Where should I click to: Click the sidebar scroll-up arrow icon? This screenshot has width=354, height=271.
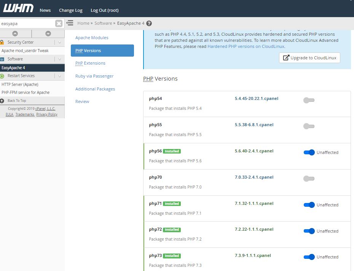click(15, 33)
